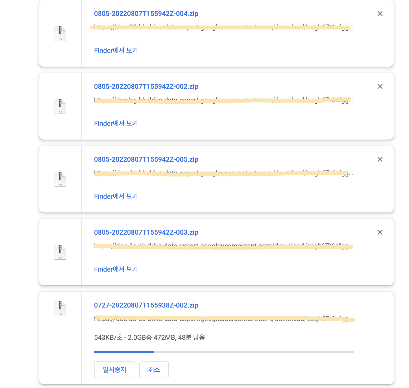Open file 0805-20220807T155942Z-005.zip
This screenshot has height=388, width=409.
tap(146, 159)
